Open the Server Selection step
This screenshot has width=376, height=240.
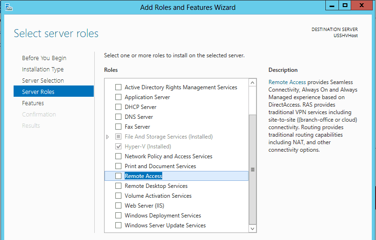pyautogui.click(x=43, y=80)
